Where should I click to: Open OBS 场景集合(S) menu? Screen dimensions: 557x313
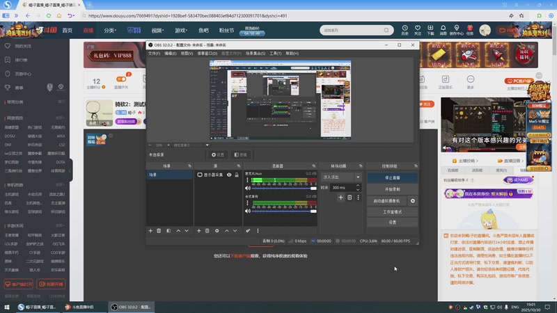click(x=256, y=54)
